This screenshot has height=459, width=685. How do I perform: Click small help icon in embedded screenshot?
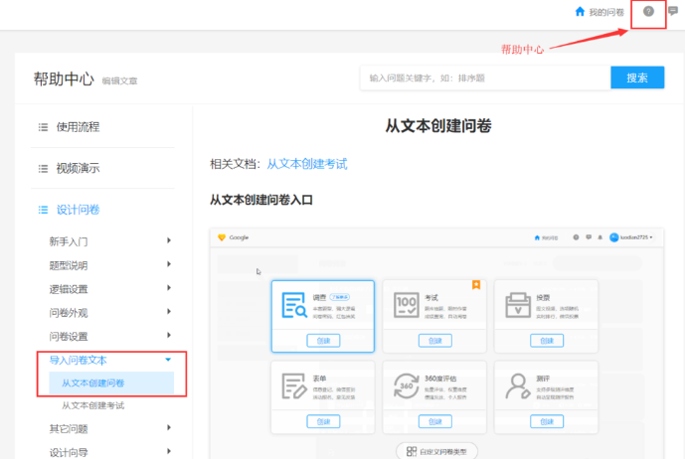click(x=576, y=237)
